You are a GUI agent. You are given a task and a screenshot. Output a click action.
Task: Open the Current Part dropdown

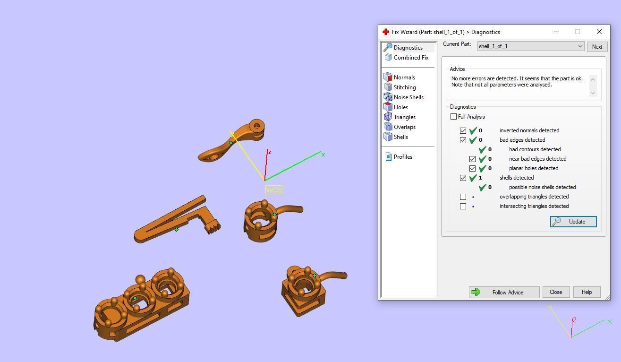(531, 46)
